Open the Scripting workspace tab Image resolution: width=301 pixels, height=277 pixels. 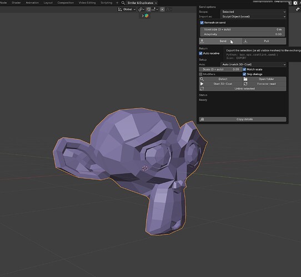(106, 3)
